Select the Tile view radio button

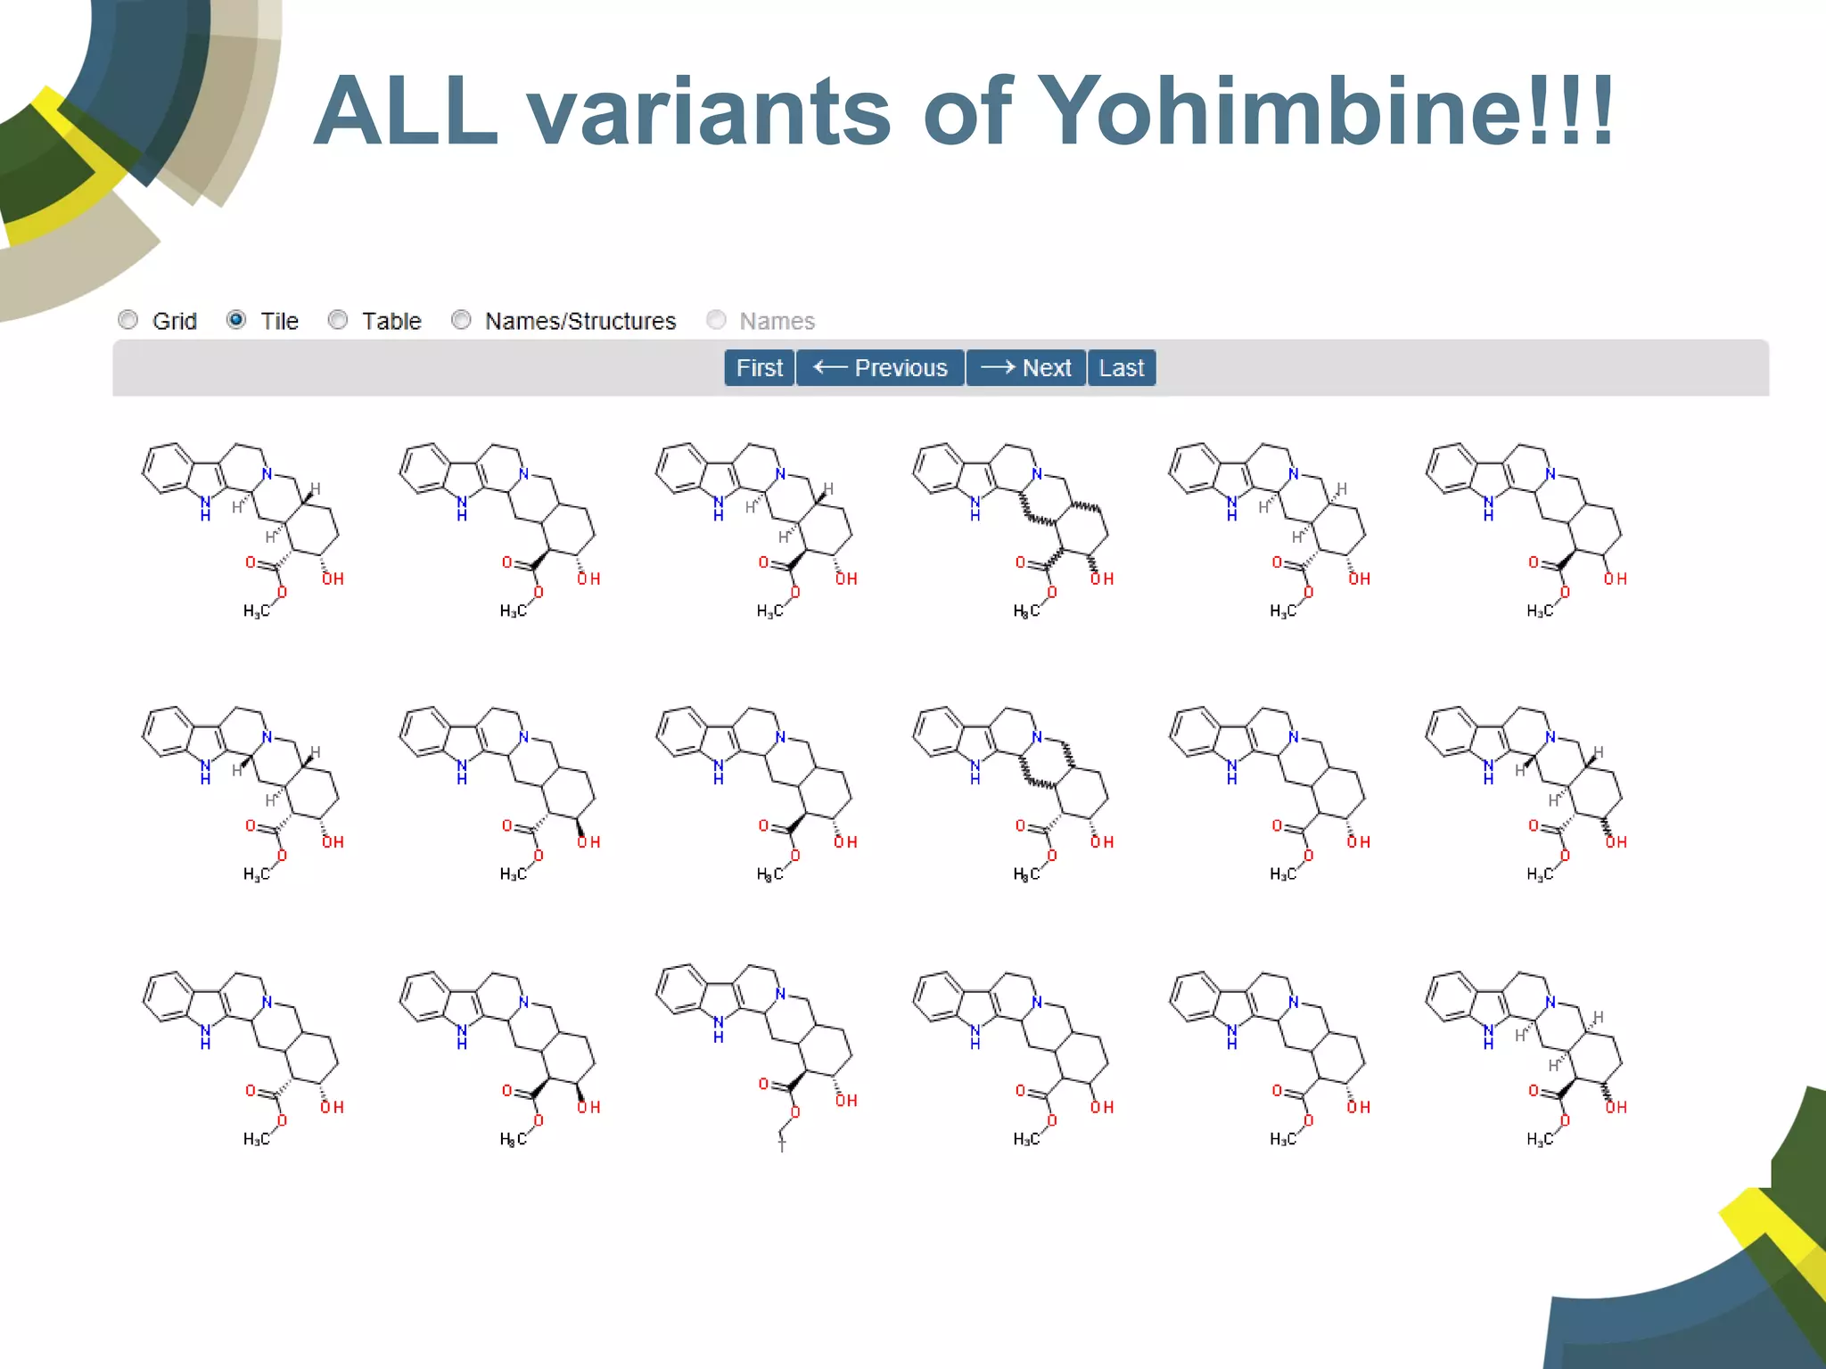236,320
